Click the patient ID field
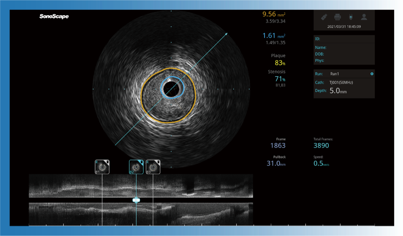 [344, 39]
